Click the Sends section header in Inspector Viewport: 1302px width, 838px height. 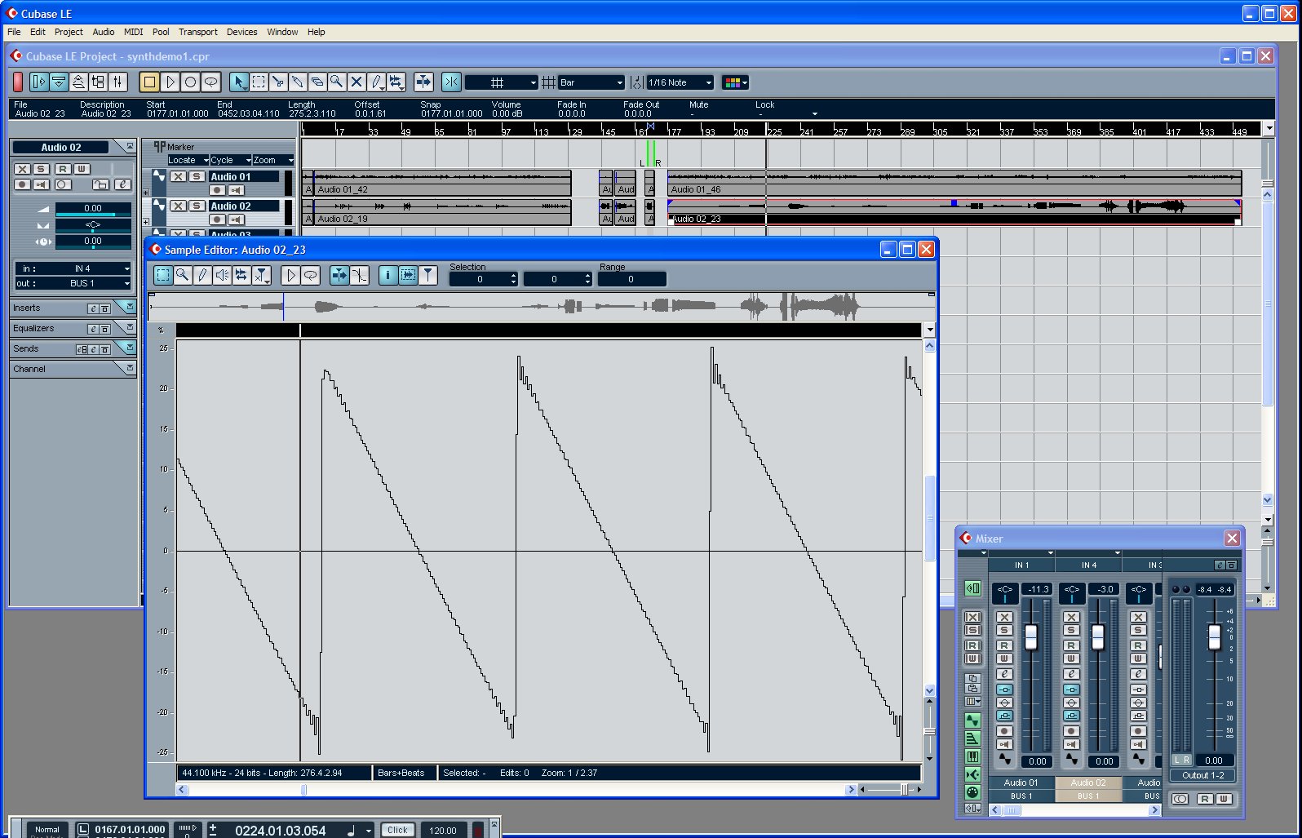tap(73, 348)
